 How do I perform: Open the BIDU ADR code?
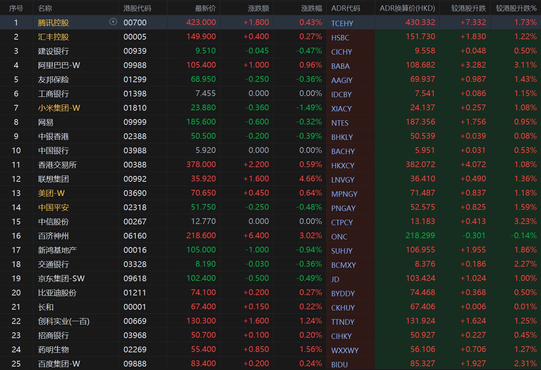click(x=339, y=365)
